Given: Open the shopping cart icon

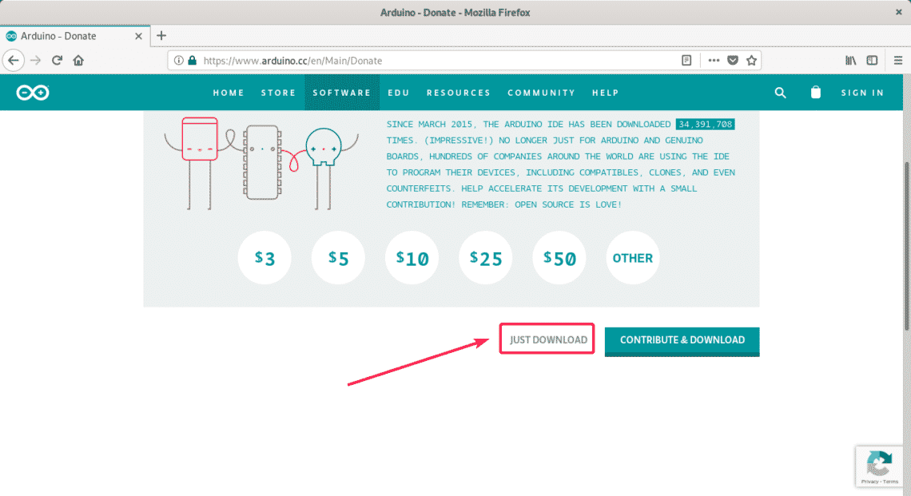Looking at the screenshot, I should coord(815,93).
